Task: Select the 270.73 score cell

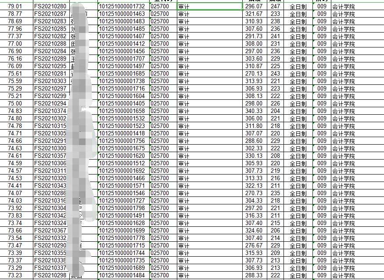Action: [x=254, y=193]
